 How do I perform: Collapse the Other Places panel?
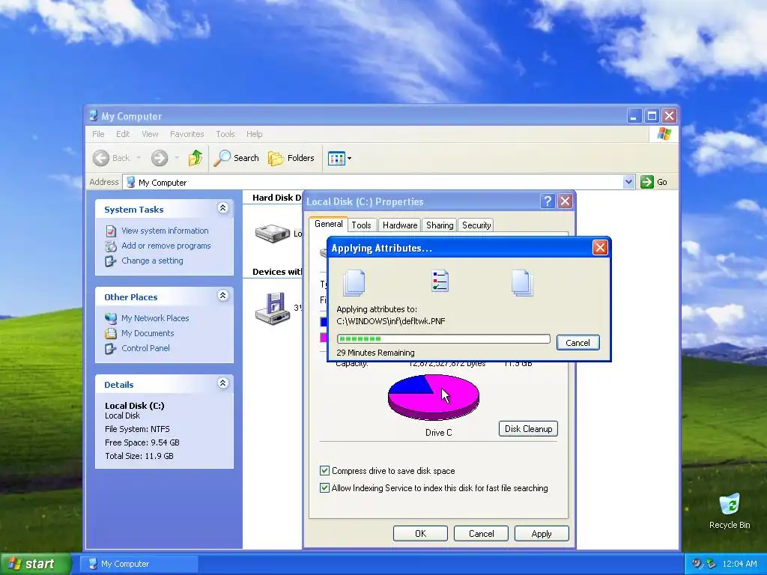point(222,296)
